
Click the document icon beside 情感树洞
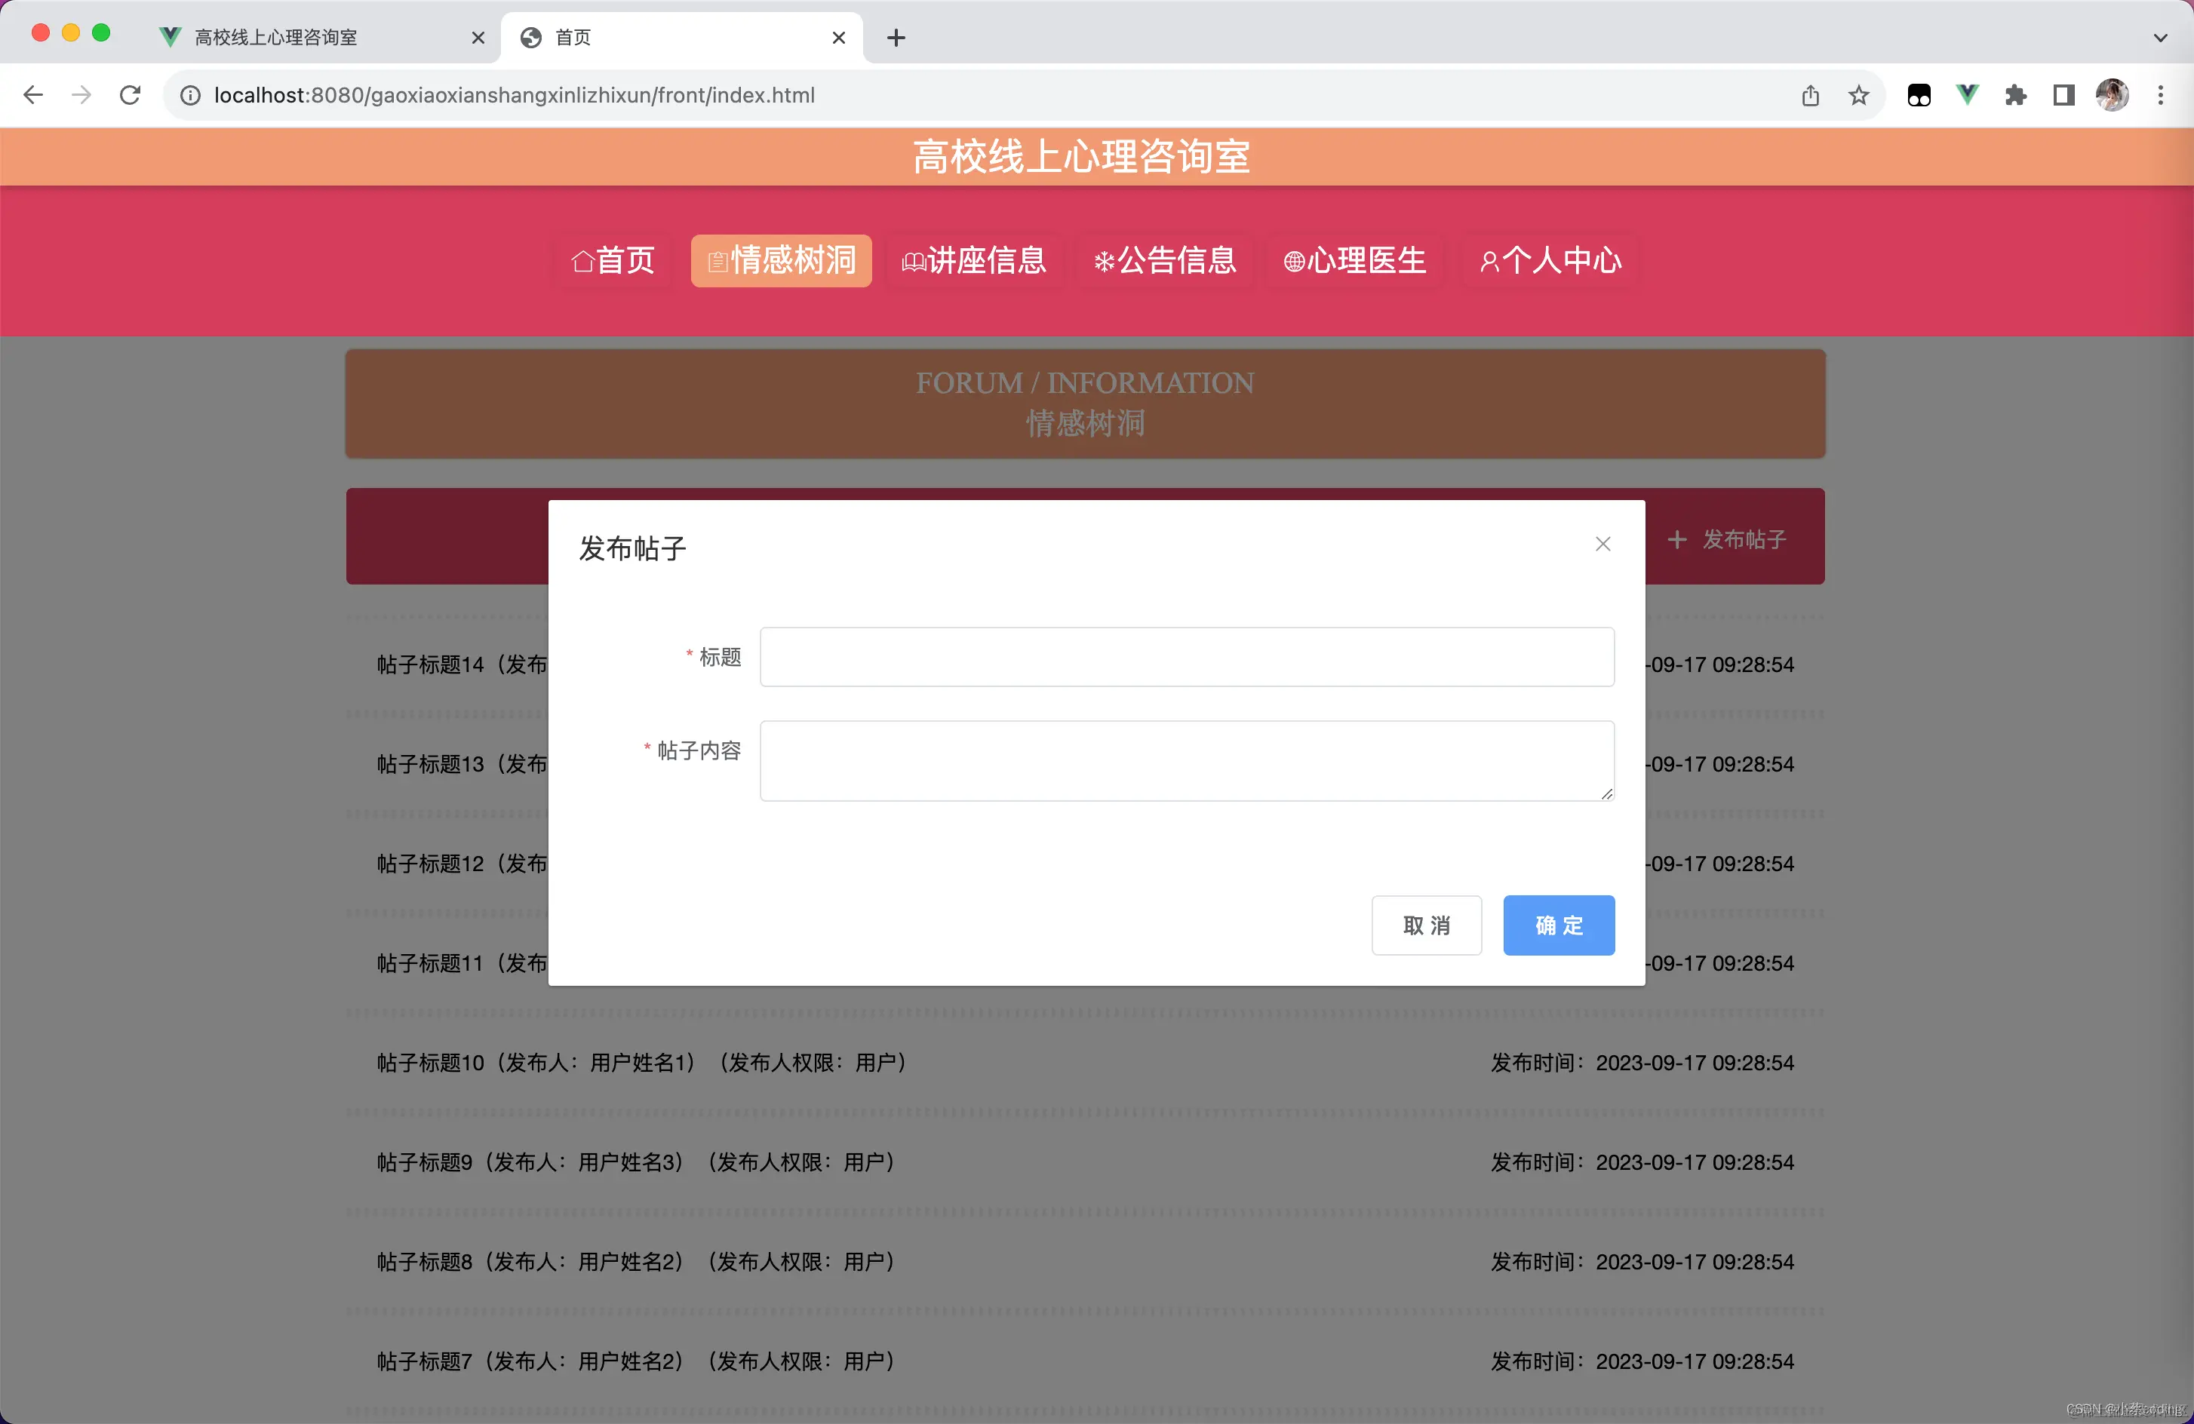point(719,261)
